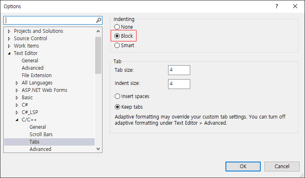This screenshot has height=178, width=305.
Task: Open the Scroll Bars page
Action: coord(41,135)
